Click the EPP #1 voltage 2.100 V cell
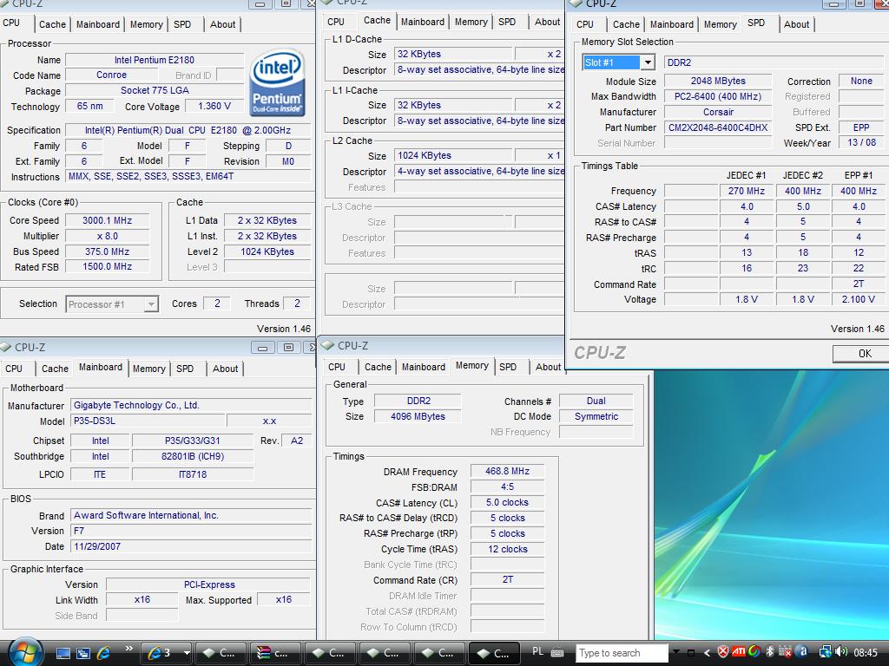The width and height of the screenshot is (889, 666). [x=858, y=299]
